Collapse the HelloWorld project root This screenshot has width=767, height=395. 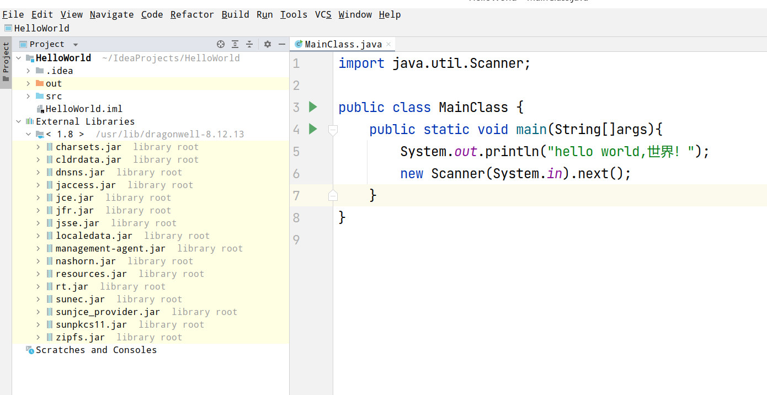[19, 58]
